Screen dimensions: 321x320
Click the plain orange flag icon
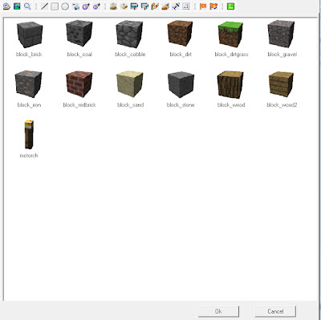[x=203, y=6]
